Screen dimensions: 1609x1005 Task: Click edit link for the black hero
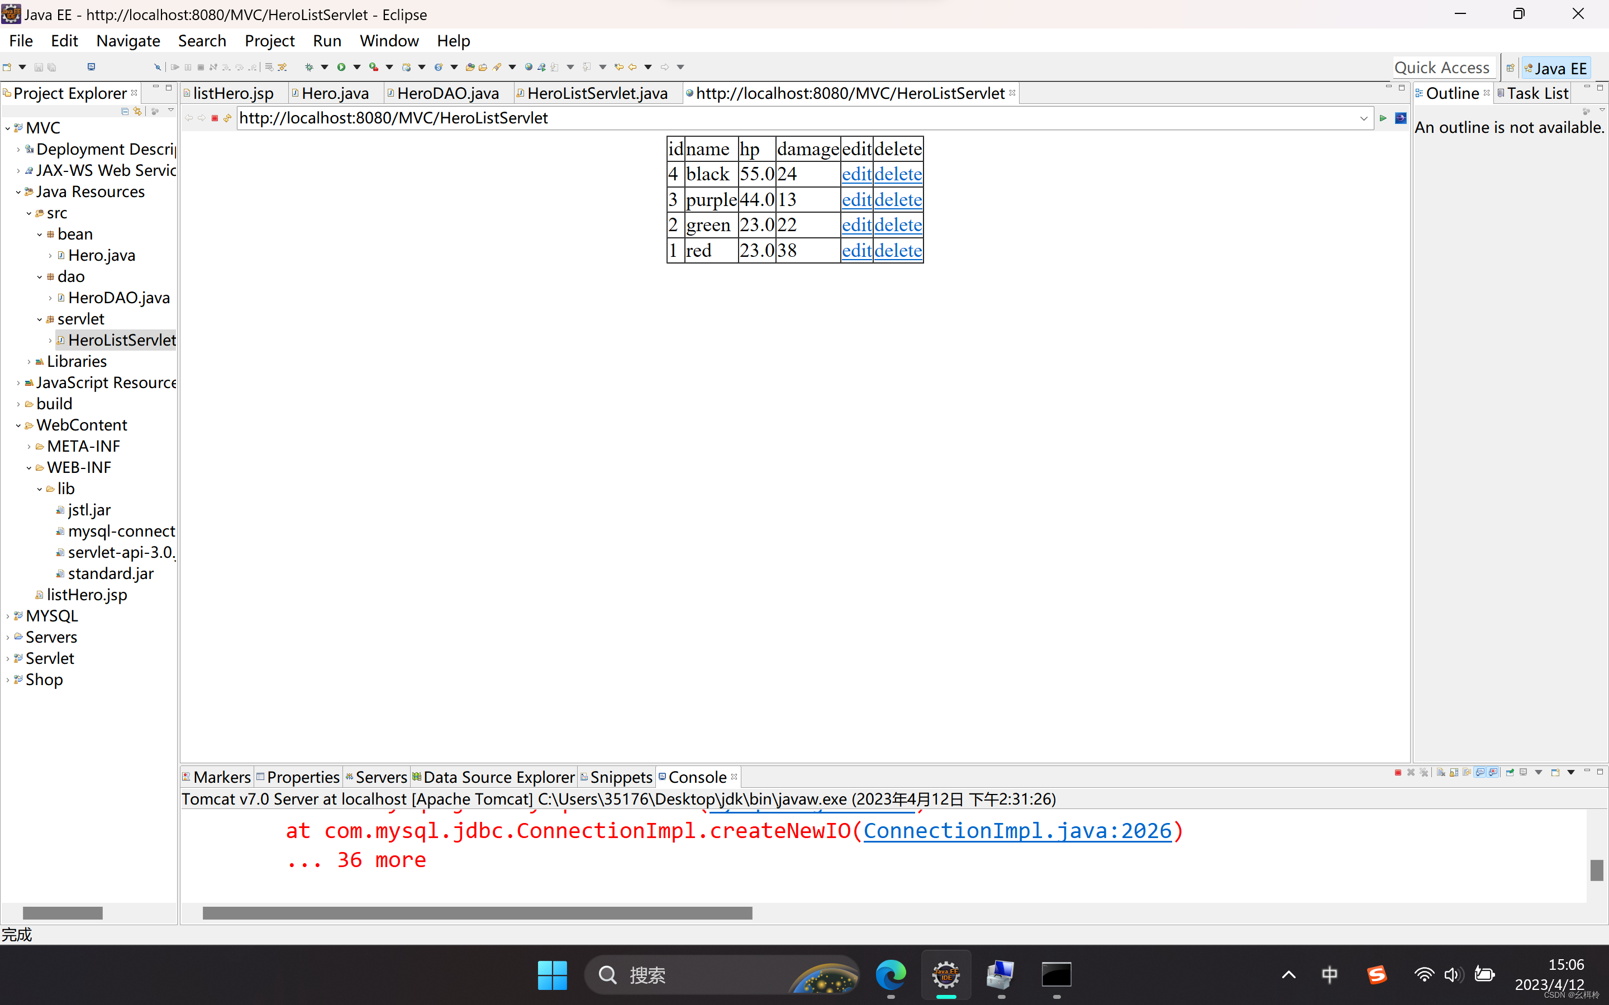[856, 174]
